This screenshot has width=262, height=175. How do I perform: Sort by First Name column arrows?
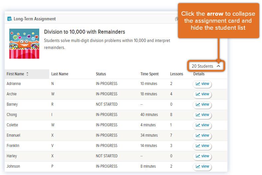point(27,74)
